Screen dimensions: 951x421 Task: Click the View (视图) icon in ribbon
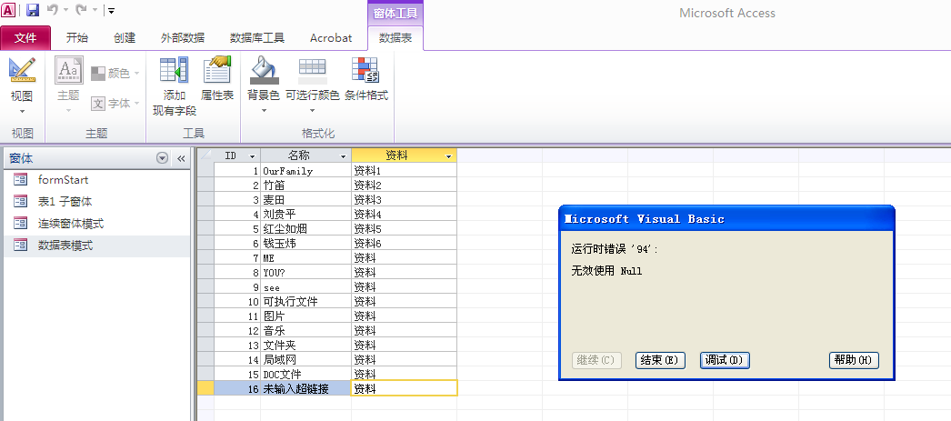pyautogui.click(x=22, y=71)
